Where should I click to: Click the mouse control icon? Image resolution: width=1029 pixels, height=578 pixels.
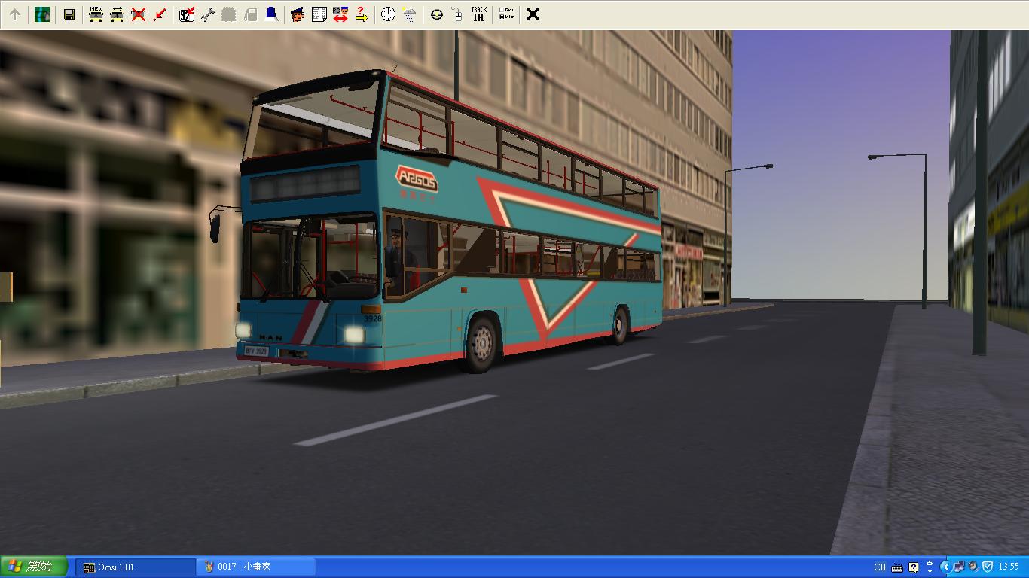point(457,14)
